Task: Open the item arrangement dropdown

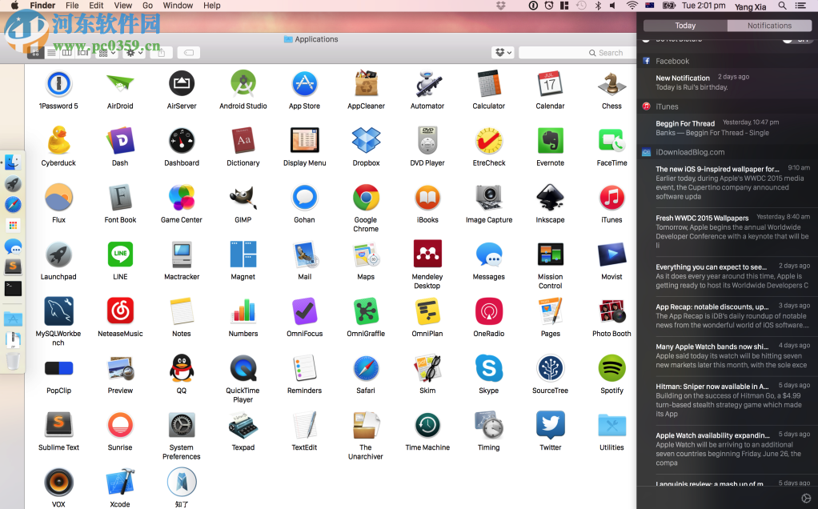Action: [104, 53]
